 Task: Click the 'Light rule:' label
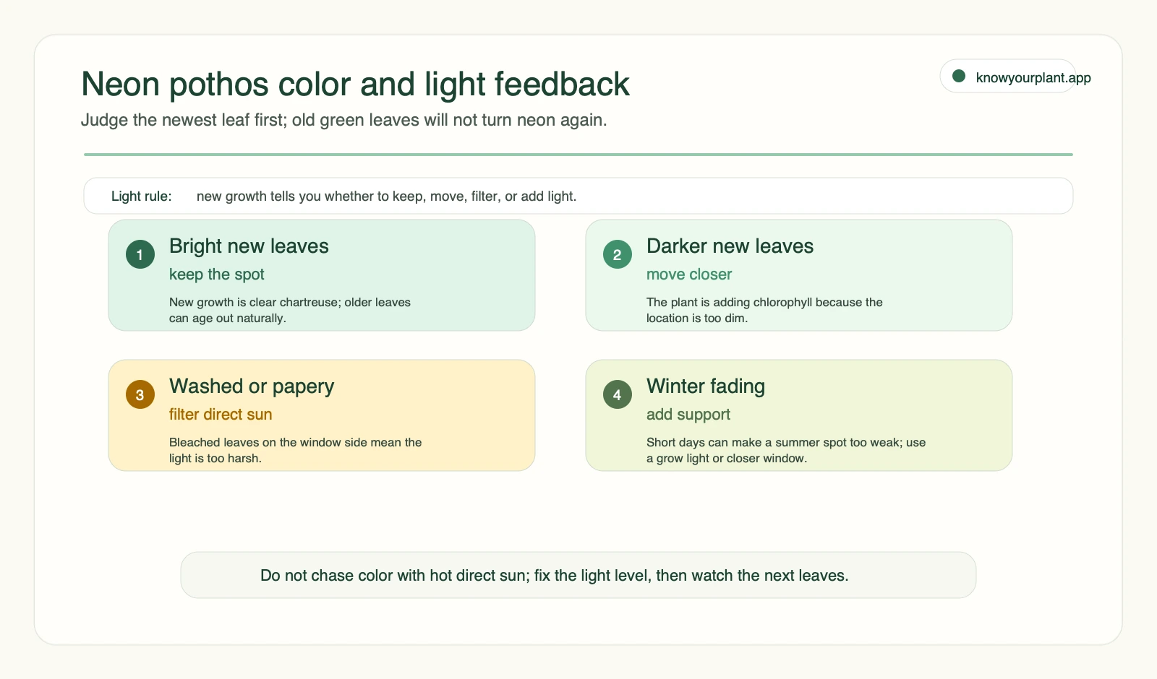pos(142,196)
